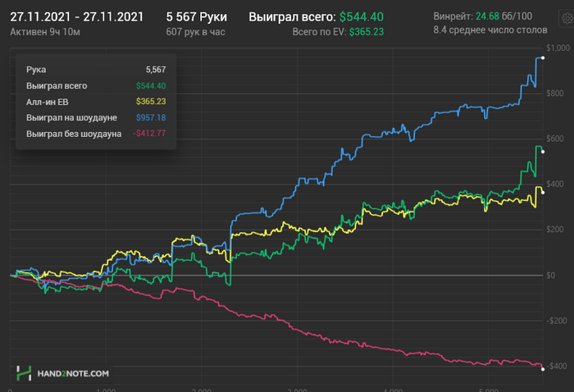
Task: Click the 'Всего по EV' value $365.23
Action: pos(367,32)
